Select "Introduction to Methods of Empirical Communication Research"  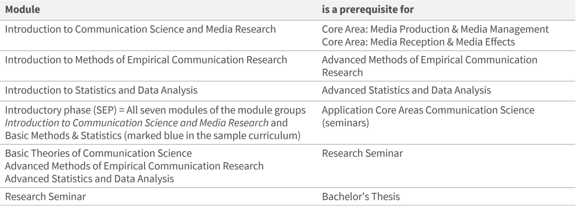tap(146, 60)
